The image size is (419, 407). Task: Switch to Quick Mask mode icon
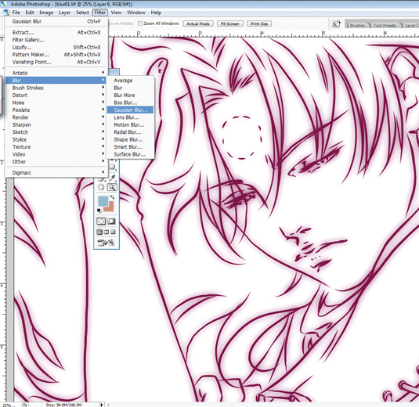[111, 222]
